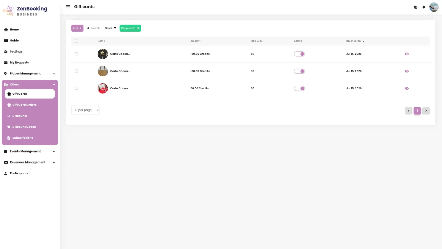Image resolution: width=442 pixels, height=249 pixels.
Task: Select page 1 button
Action: 417,111
